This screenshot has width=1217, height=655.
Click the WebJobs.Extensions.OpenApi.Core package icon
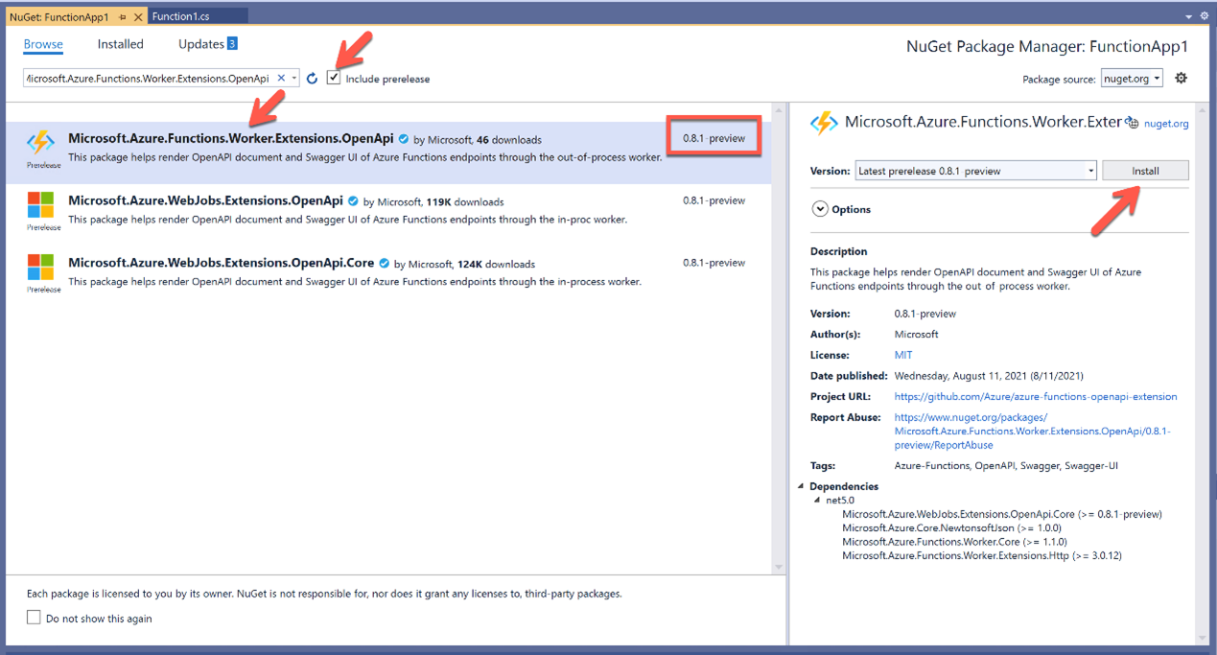click(x=41, y=267)
